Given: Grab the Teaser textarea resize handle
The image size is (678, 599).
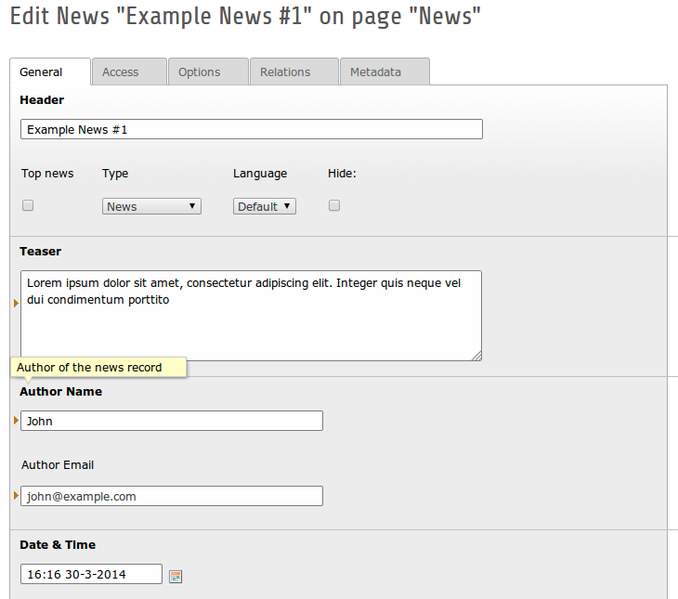Looking at the screenshot, I should coord(476,356).
